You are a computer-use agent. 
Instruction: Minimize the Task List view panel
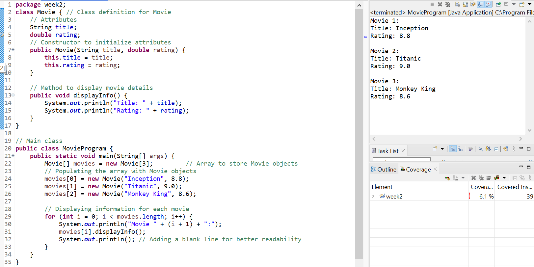[x=521, y=148]
